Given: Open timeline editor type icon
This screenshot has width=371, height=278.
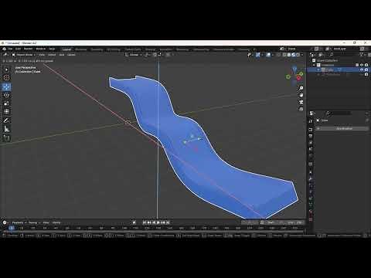Looking at the screenshot, I should coord(5,222).
